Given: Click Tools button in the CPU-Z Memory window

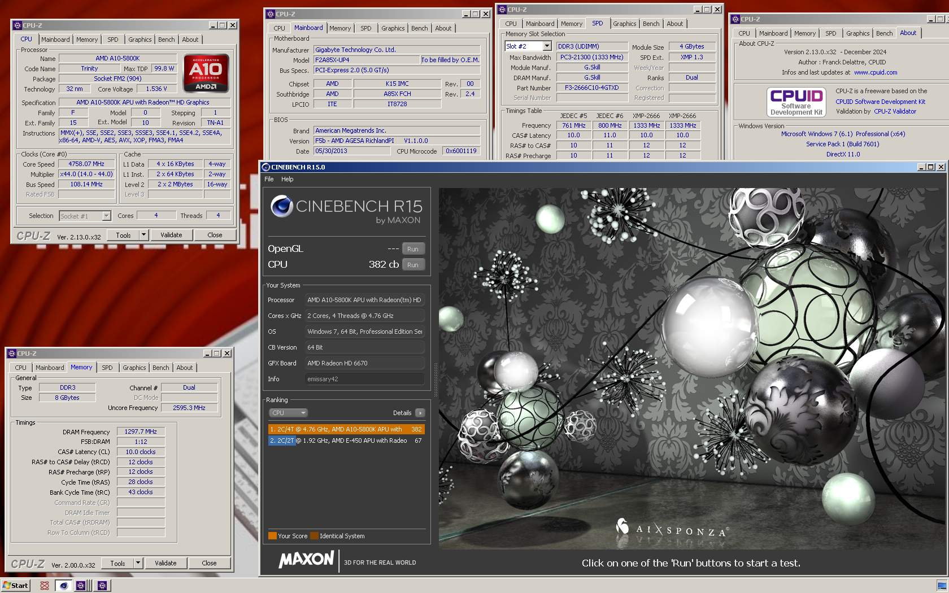Looking at the screenshot, I should pos(117,563).
